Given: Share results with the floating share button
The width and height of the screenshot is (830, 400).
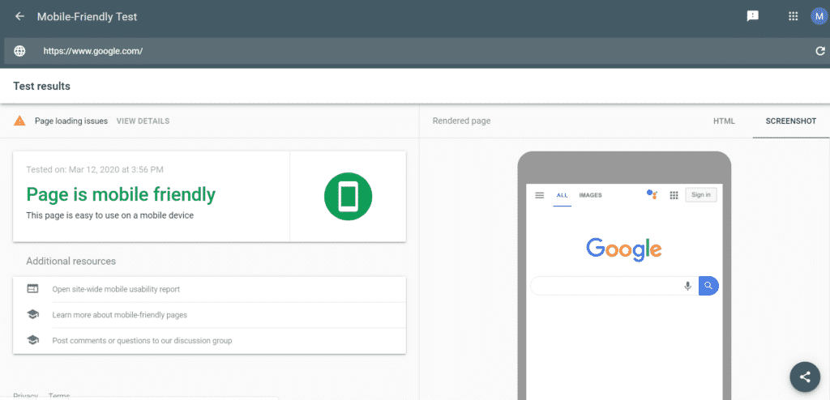Looking at the screenshot, I should pyautogui.click(x=805, y=377).
